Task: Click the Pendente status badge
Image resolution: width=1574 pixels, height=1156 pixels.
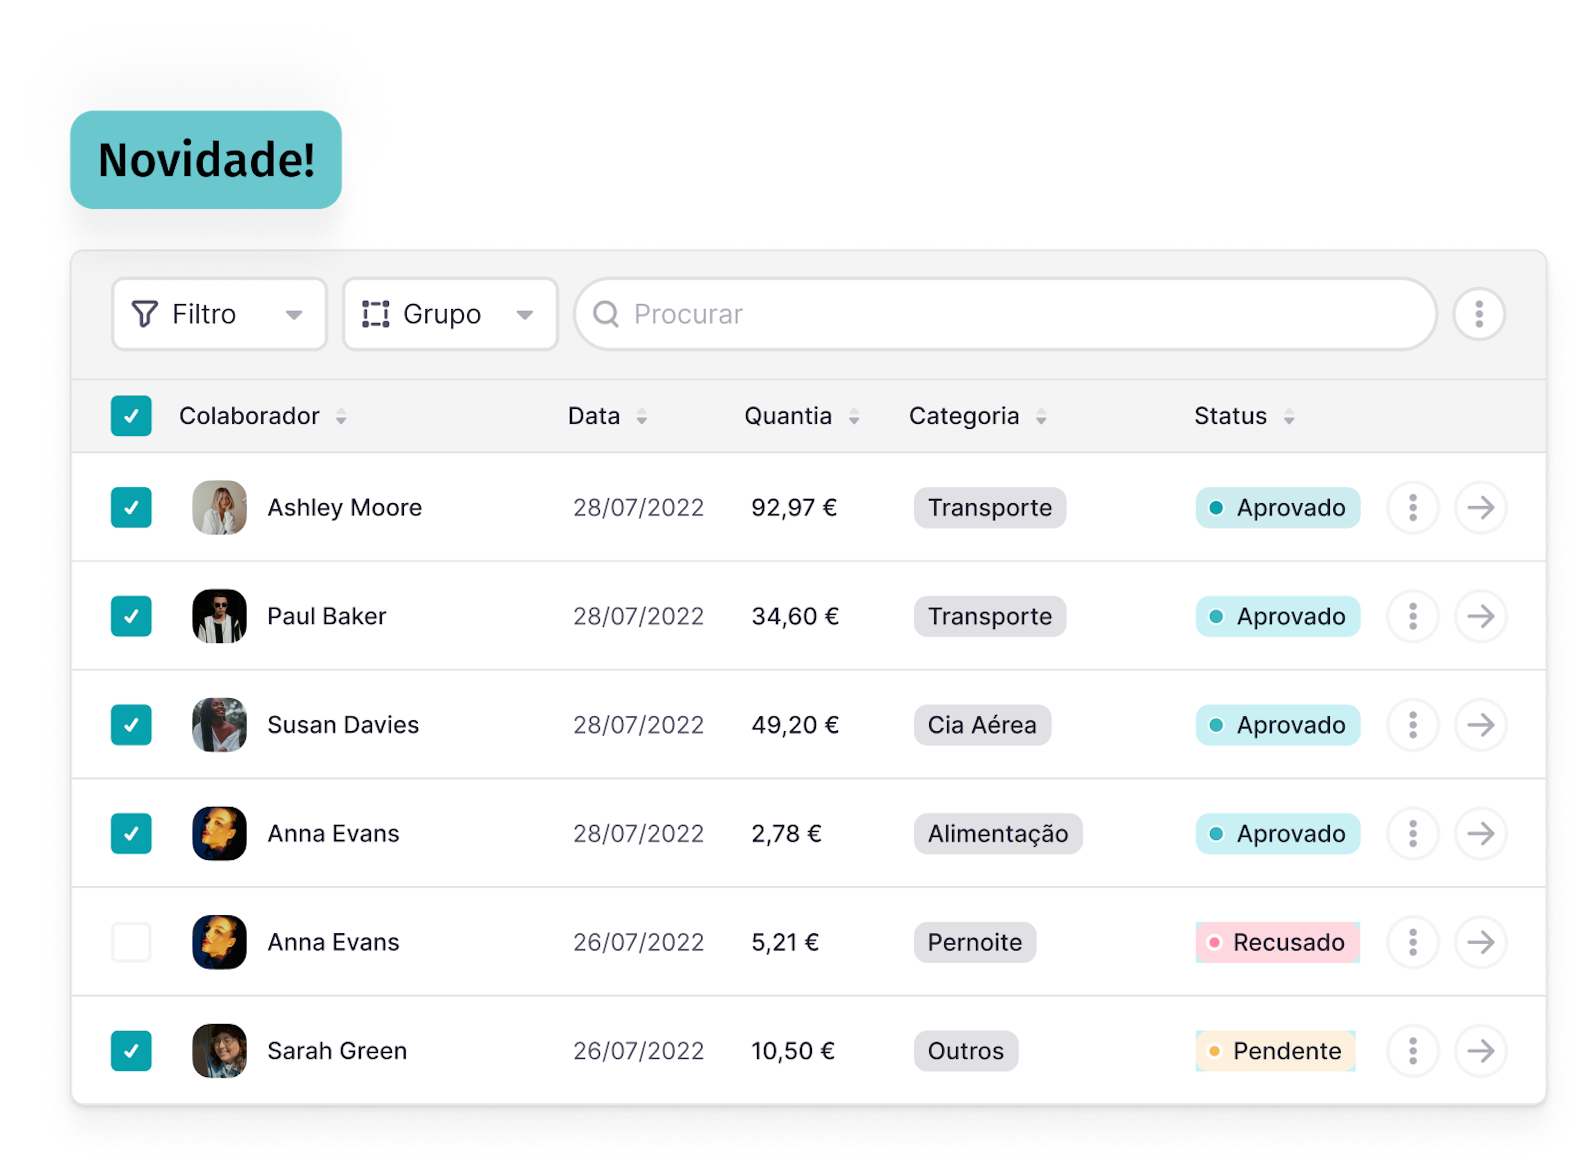Action: pos(1275,1050)
